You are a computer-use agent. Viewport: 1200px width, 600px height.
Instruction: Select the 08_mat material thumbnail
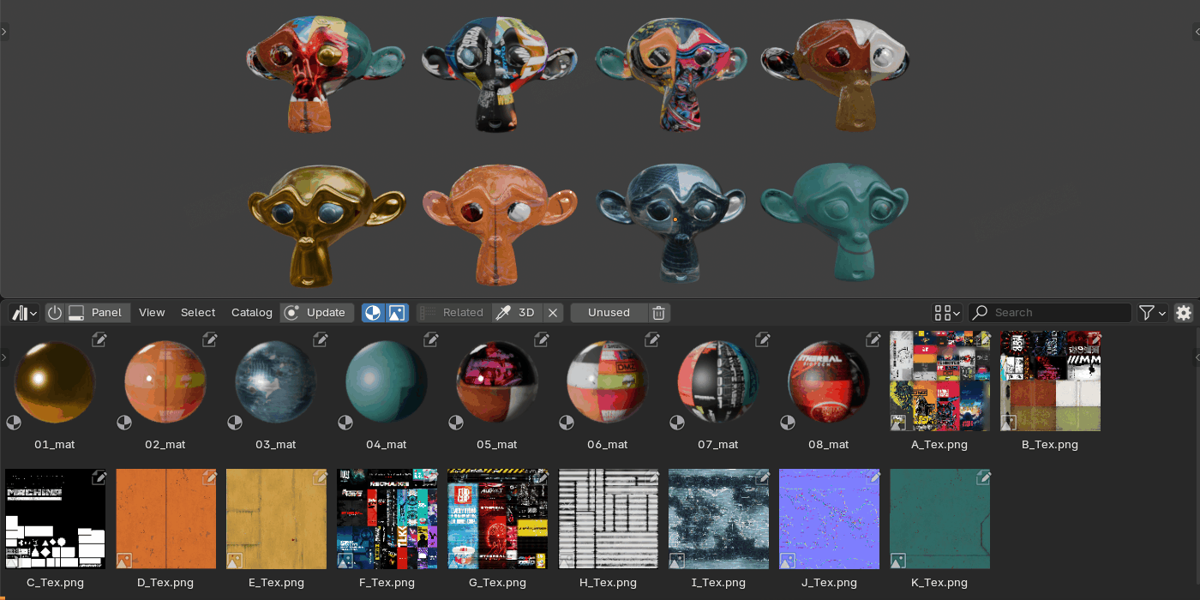829,381
